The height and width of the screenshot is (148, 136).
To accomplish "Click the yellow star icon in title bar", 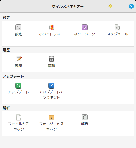I will click(110, 6).
